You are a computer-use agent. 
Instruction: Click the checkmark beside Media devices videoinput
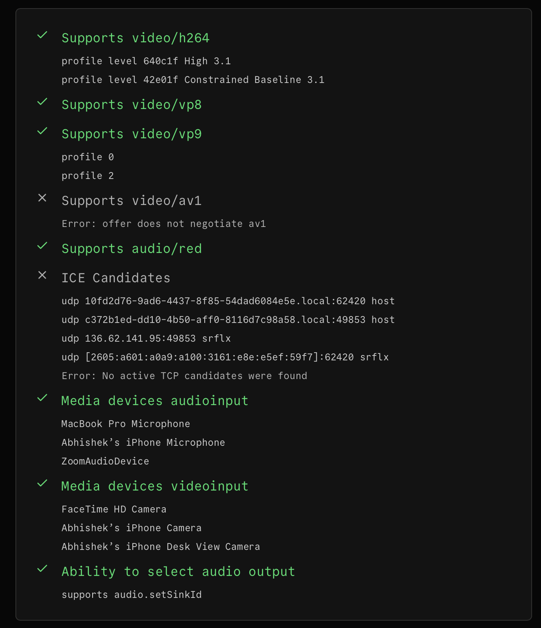click(42, 484)
